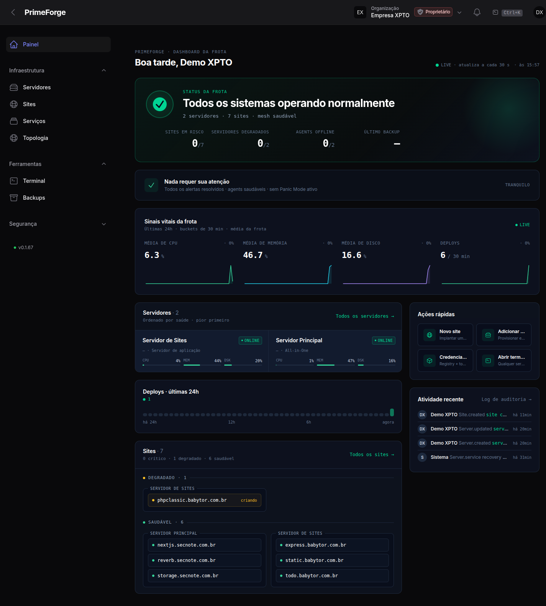Click the EX organization avatar
This screenshot has width=546, height=606.
tap(360, 12)
